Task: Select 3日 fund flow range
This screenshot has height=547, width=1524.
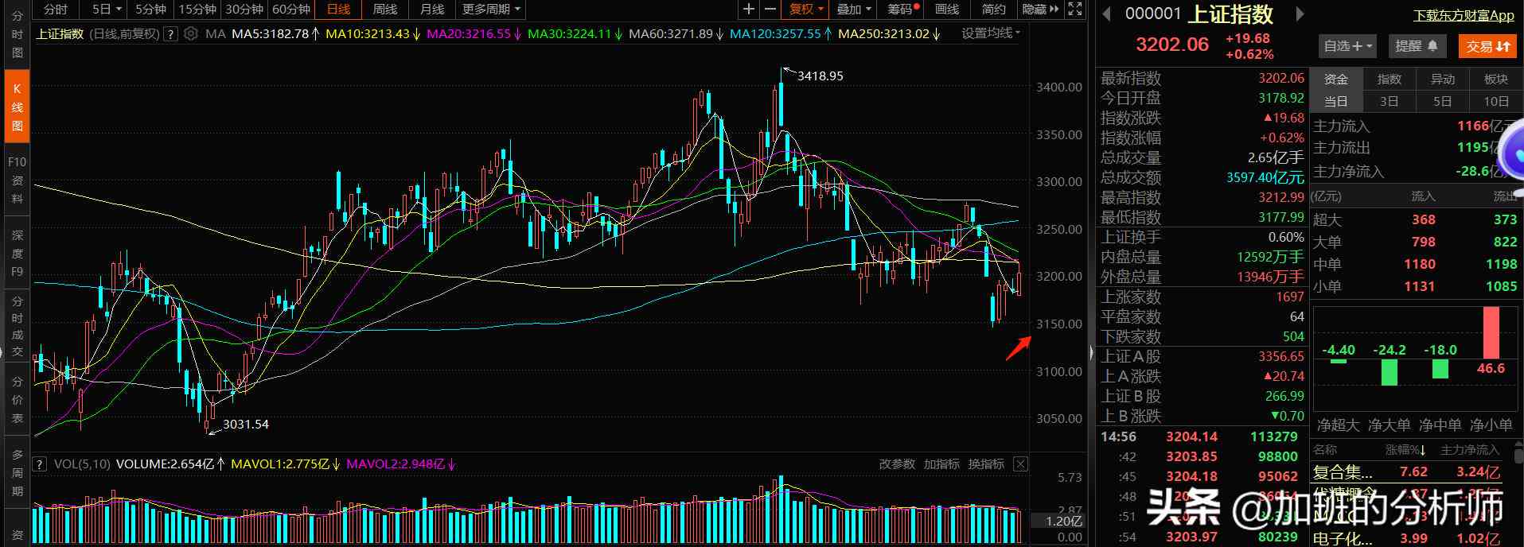Action: pyautogui.click(x=1390, y=101)
